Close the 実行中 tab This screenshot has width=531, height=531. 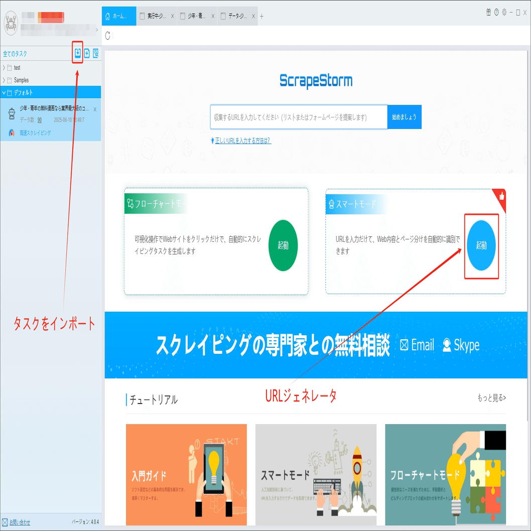click(172, 16)
